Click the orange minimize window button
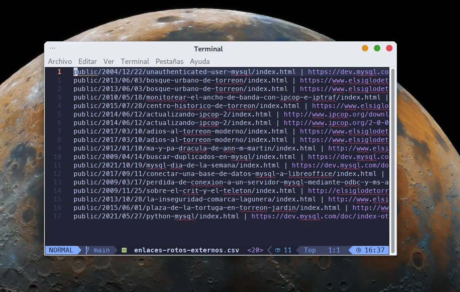460x292 pixels. click(x=365, y=48)
